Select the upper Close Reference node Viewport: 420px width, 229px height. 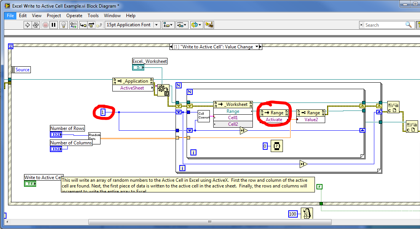click(x=393, y=107)
